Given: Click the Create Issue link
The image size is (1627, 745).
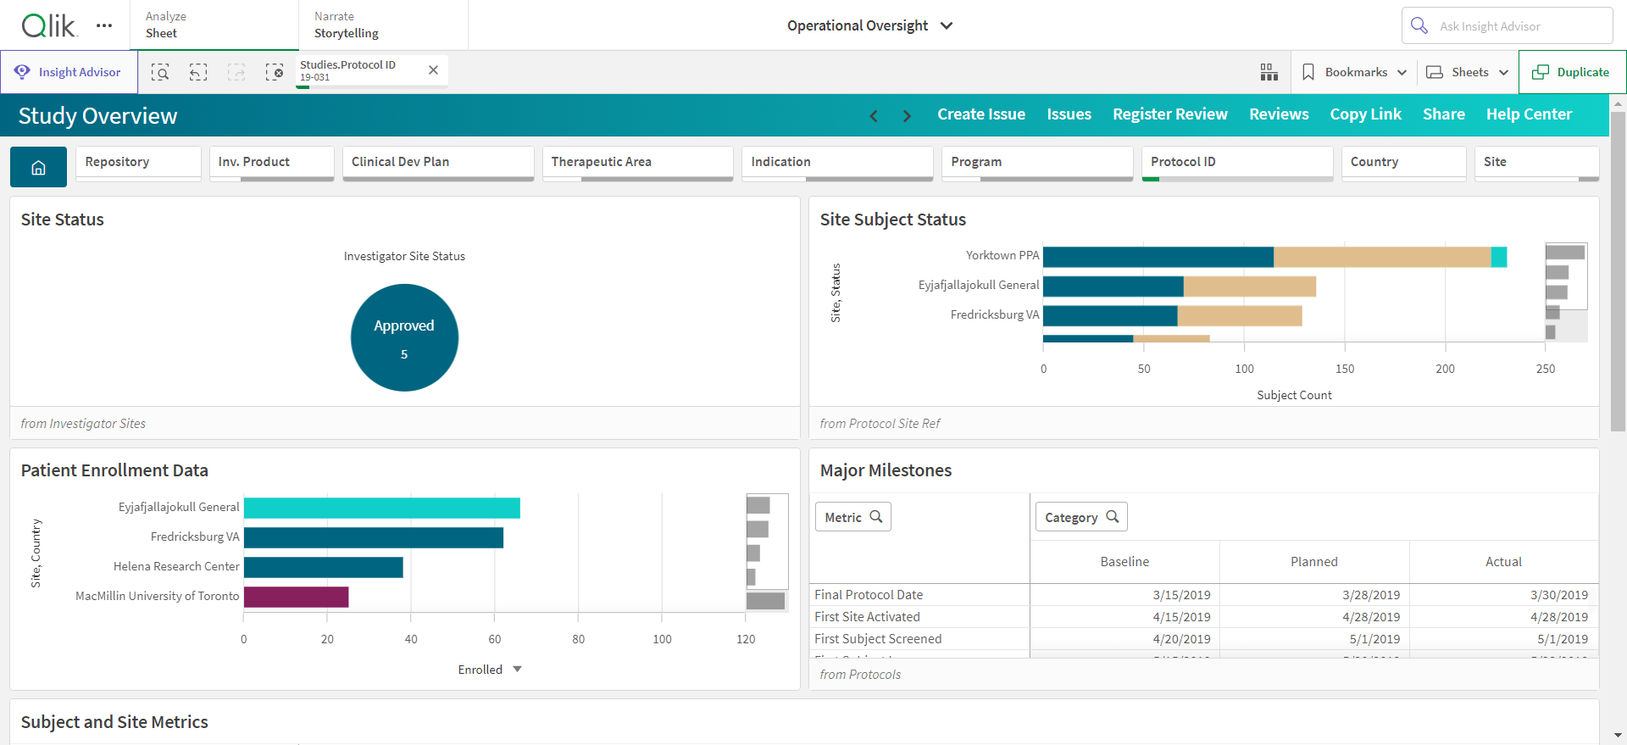Looking at the screenshot, I should pyautogui.click(x=981, y=114).
